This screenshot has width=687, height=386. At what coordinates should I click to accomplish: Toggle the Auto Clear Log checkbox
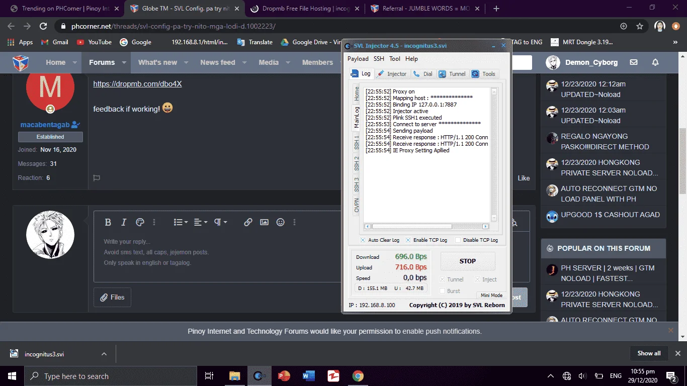(x=363, y=240)
